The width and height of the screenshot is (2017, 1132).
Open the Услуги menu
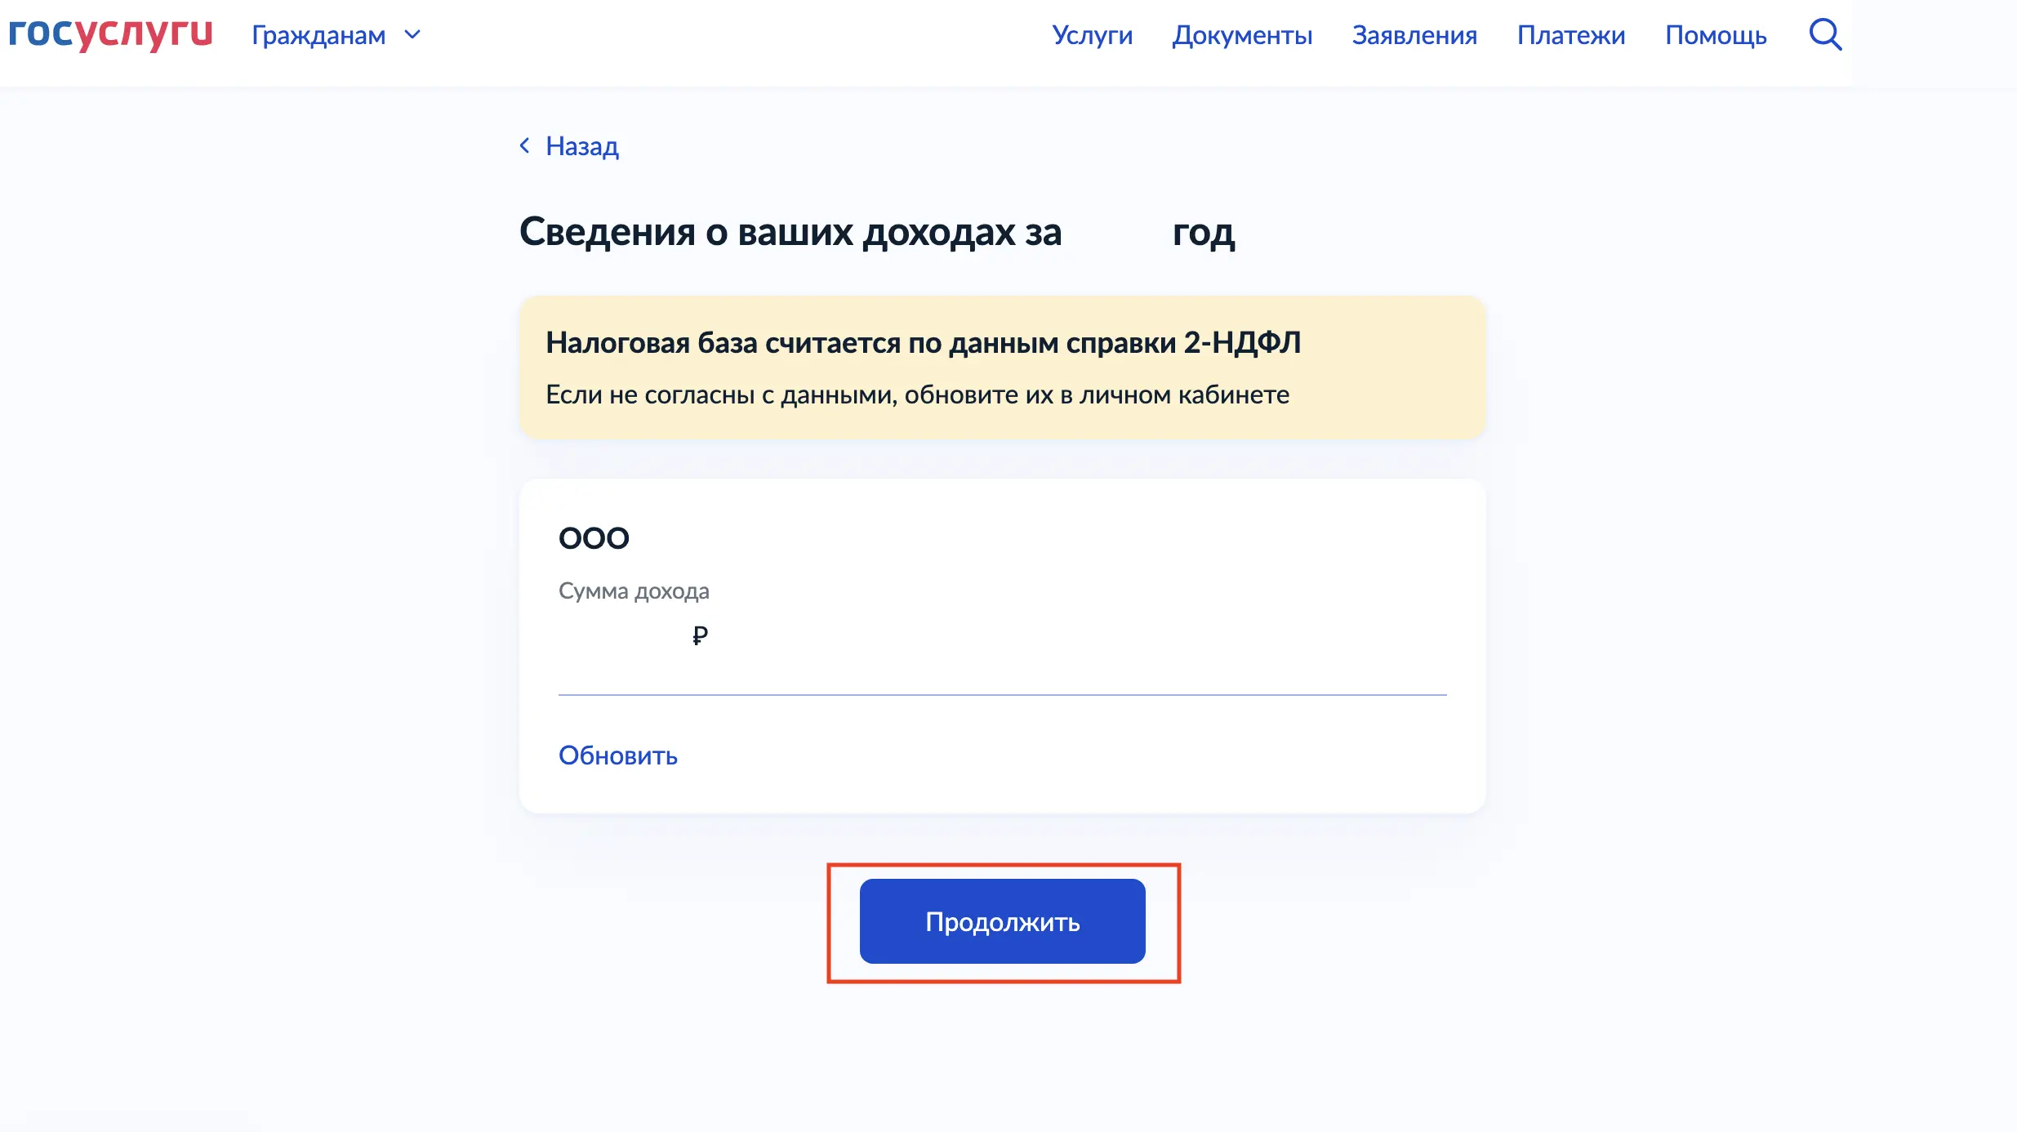[1092, 35]
